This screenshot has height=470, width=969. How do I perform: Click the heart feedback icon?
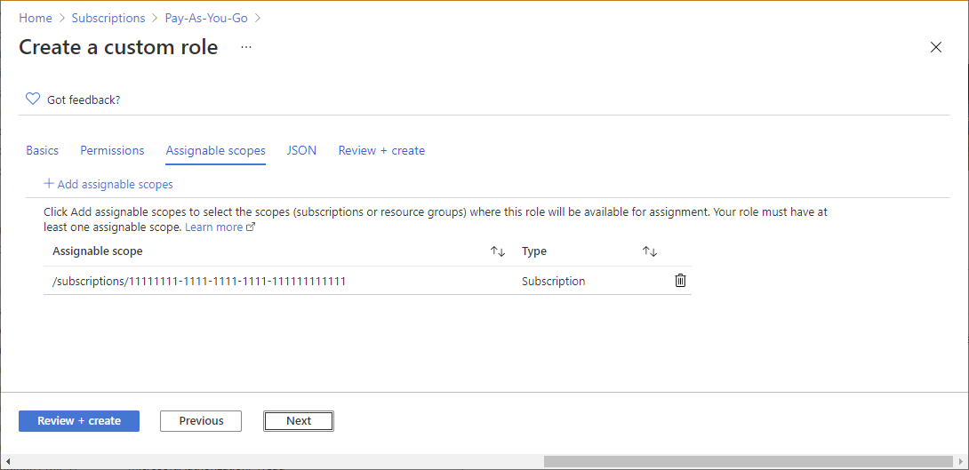coord(33,99)
